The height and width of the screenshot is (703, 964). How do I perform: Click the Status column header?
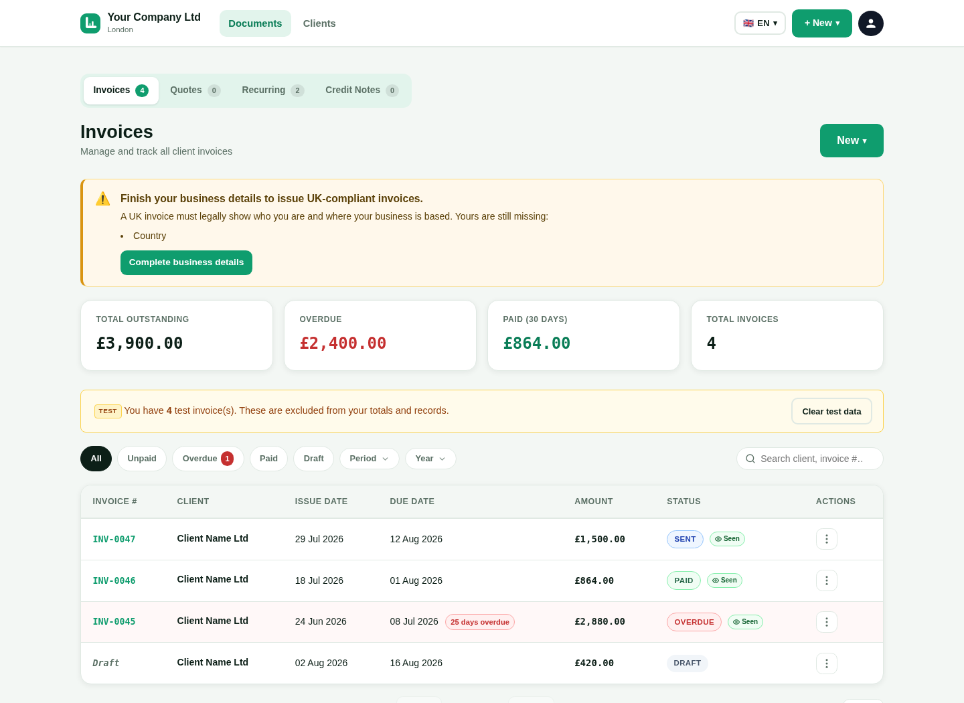pos(684,501)
